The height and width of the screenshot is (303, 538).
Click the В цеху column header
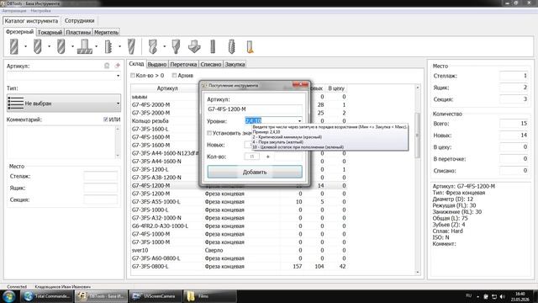tap(336, 88)
